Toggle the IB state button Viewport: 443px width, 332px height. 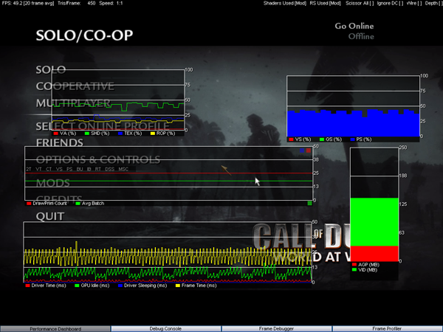point(89,169)
